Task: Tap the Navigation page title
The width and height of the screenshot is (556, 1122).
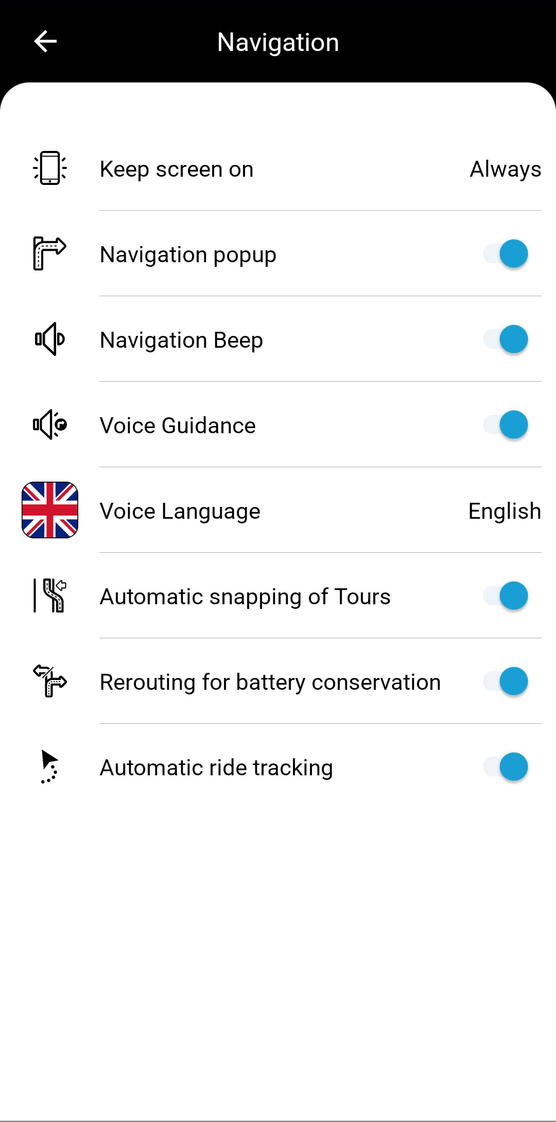Action: coord(278,42)
